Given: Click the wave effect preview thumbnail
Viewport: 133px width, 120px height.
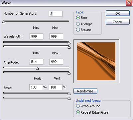Looking at the screenshot, I should (96, 61).
